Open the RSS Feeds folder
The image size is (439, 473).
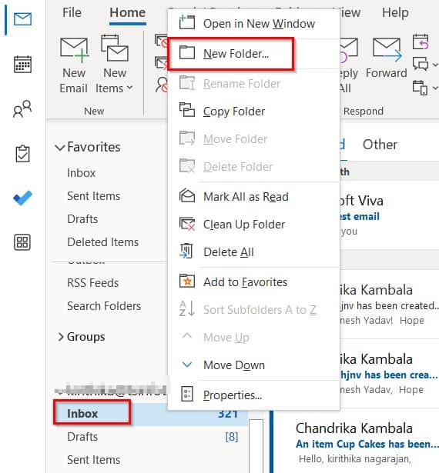click(x=92, y=283)
